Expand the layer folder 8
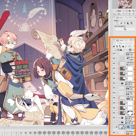 pyautogui.click(x=120, y=83)
